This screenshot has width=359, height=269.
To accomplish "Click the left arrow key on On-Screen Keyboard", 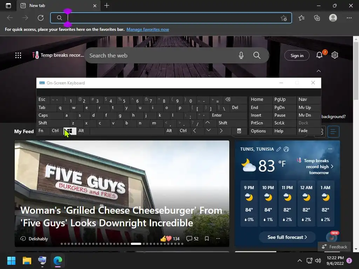I will 195,131.
